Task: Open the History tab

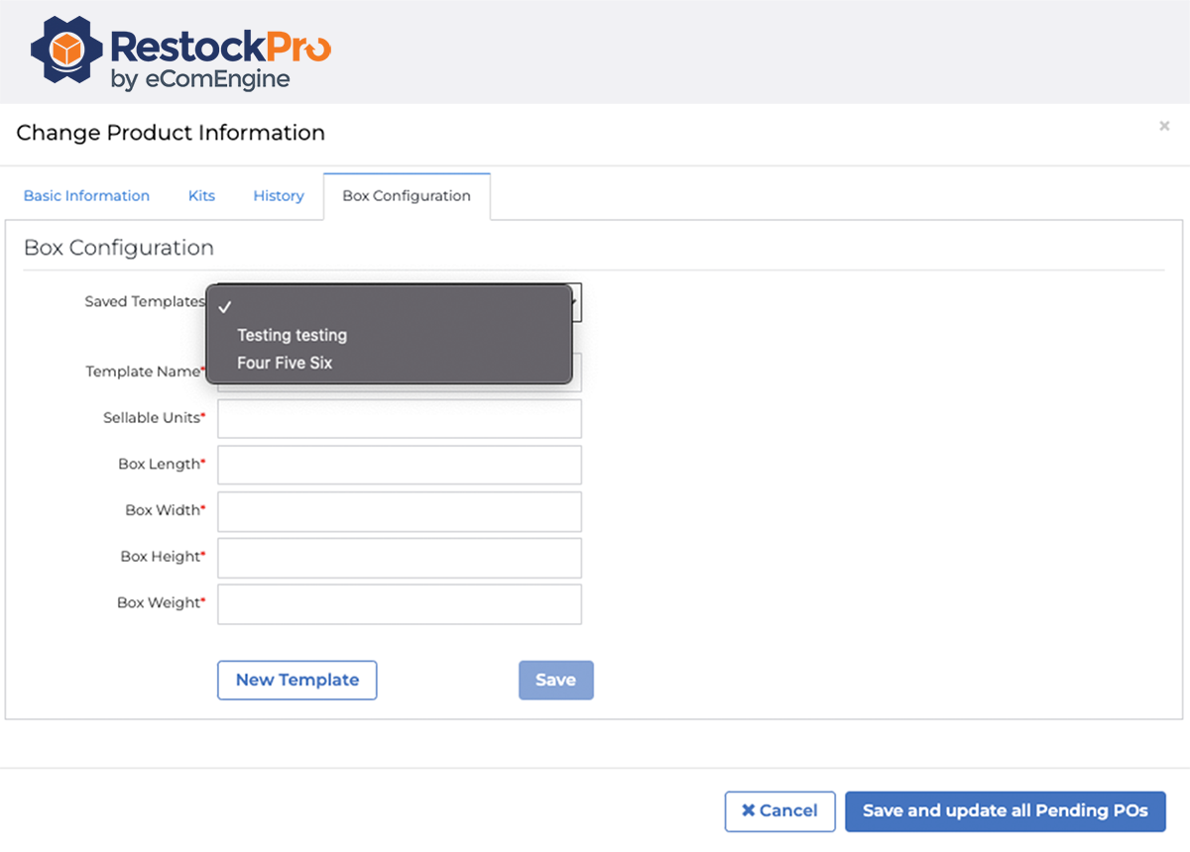Action: [279, 196]
